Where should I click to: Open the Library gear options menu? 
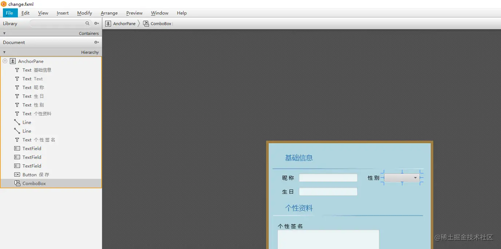96,23
